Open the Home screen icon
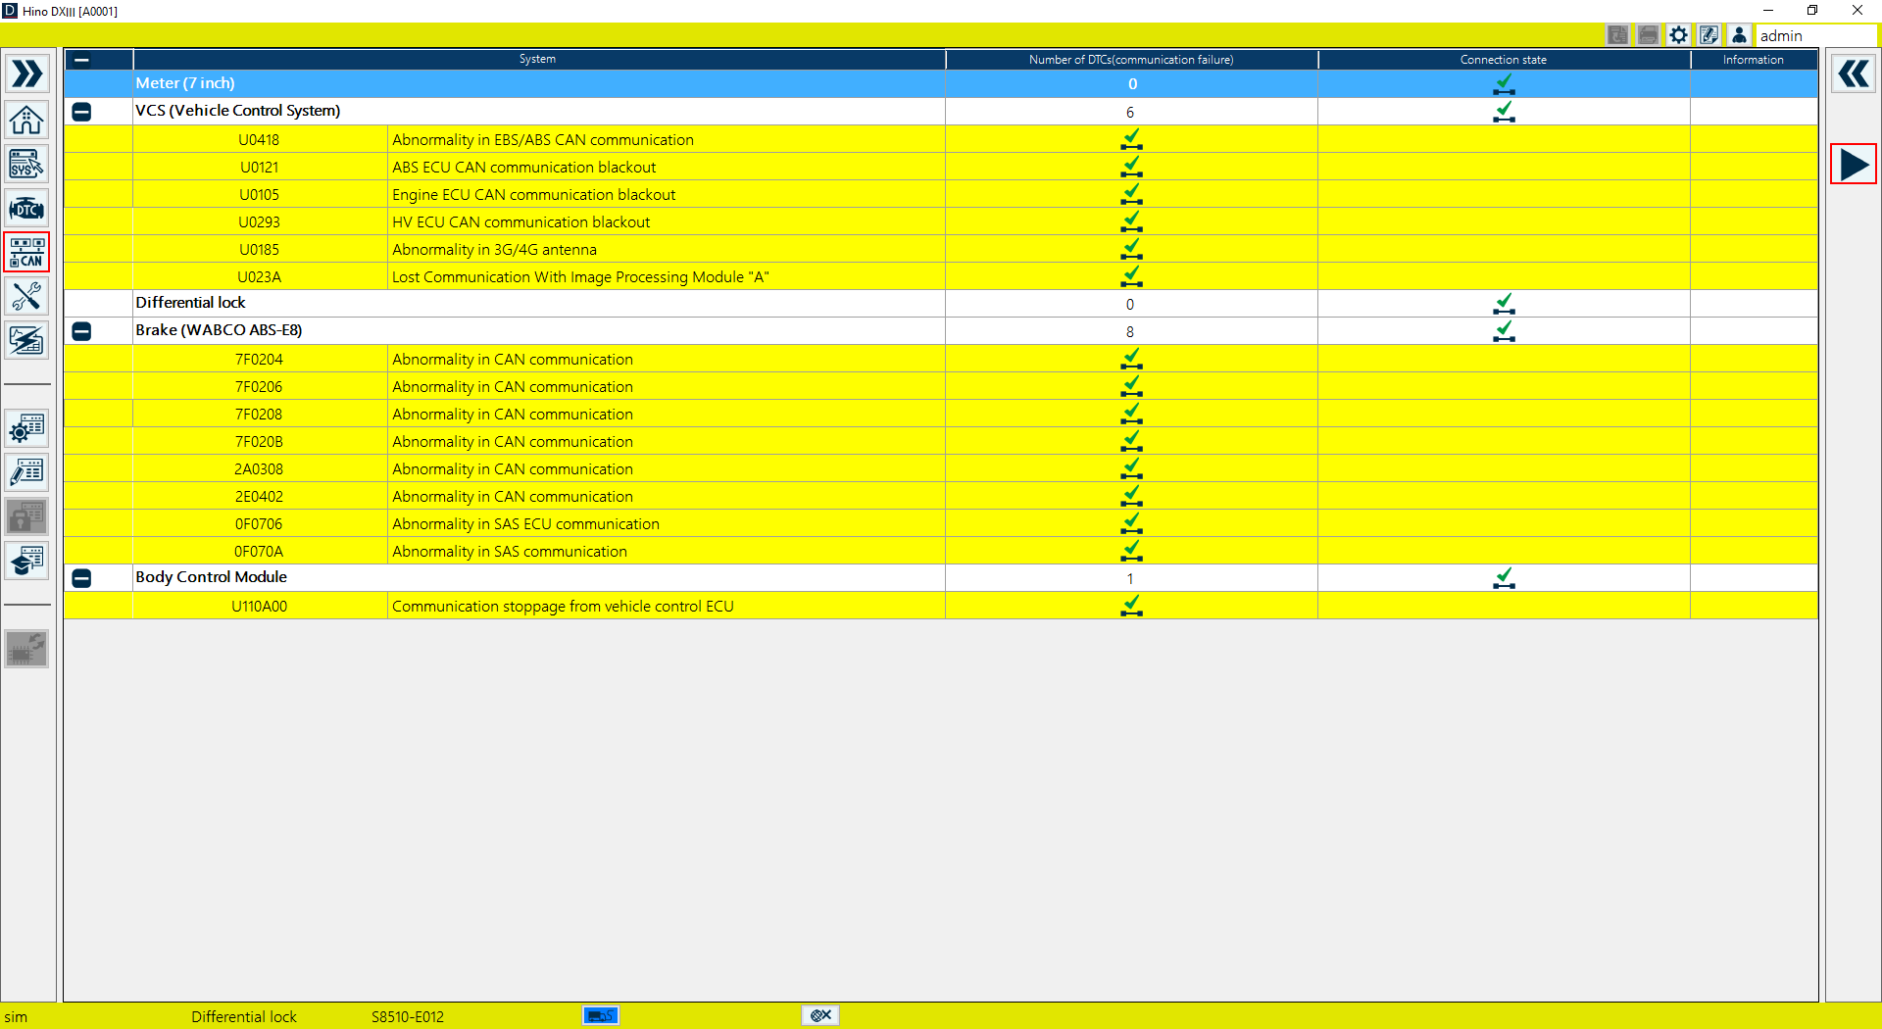 26,120
